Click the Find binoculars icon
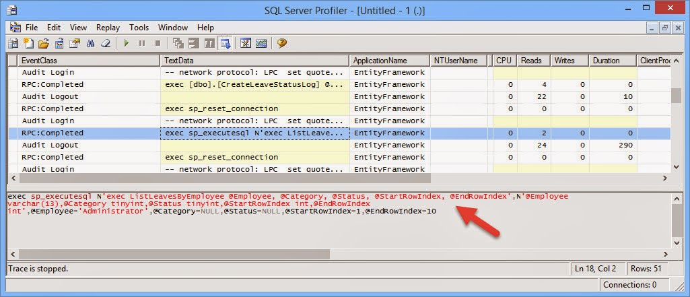The width and height of the screenshot is (690, 297). tap(91, 43)
